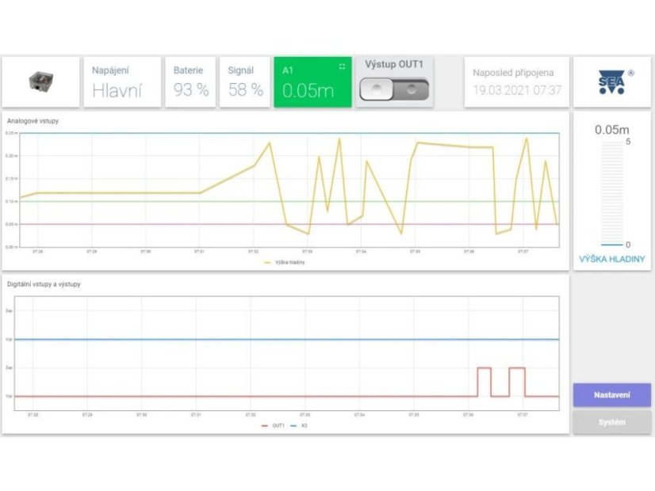Click the Baterie 93 % tile

(x=190, y=82)
